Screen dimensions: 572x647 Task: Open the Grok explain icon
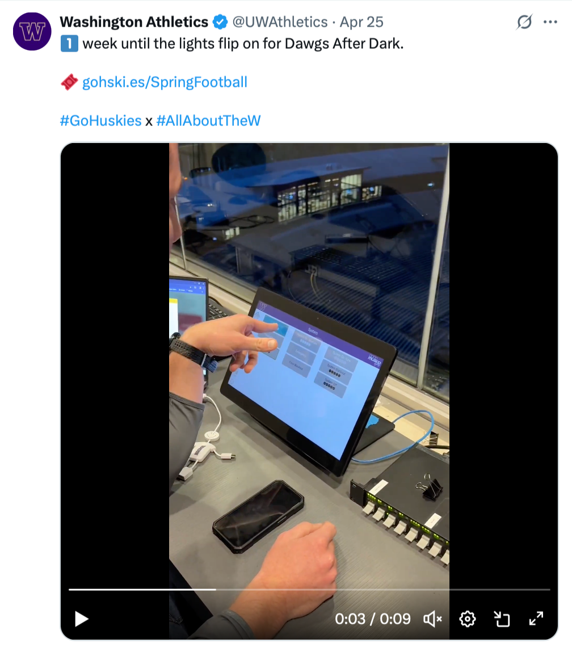tap(524, 22)
